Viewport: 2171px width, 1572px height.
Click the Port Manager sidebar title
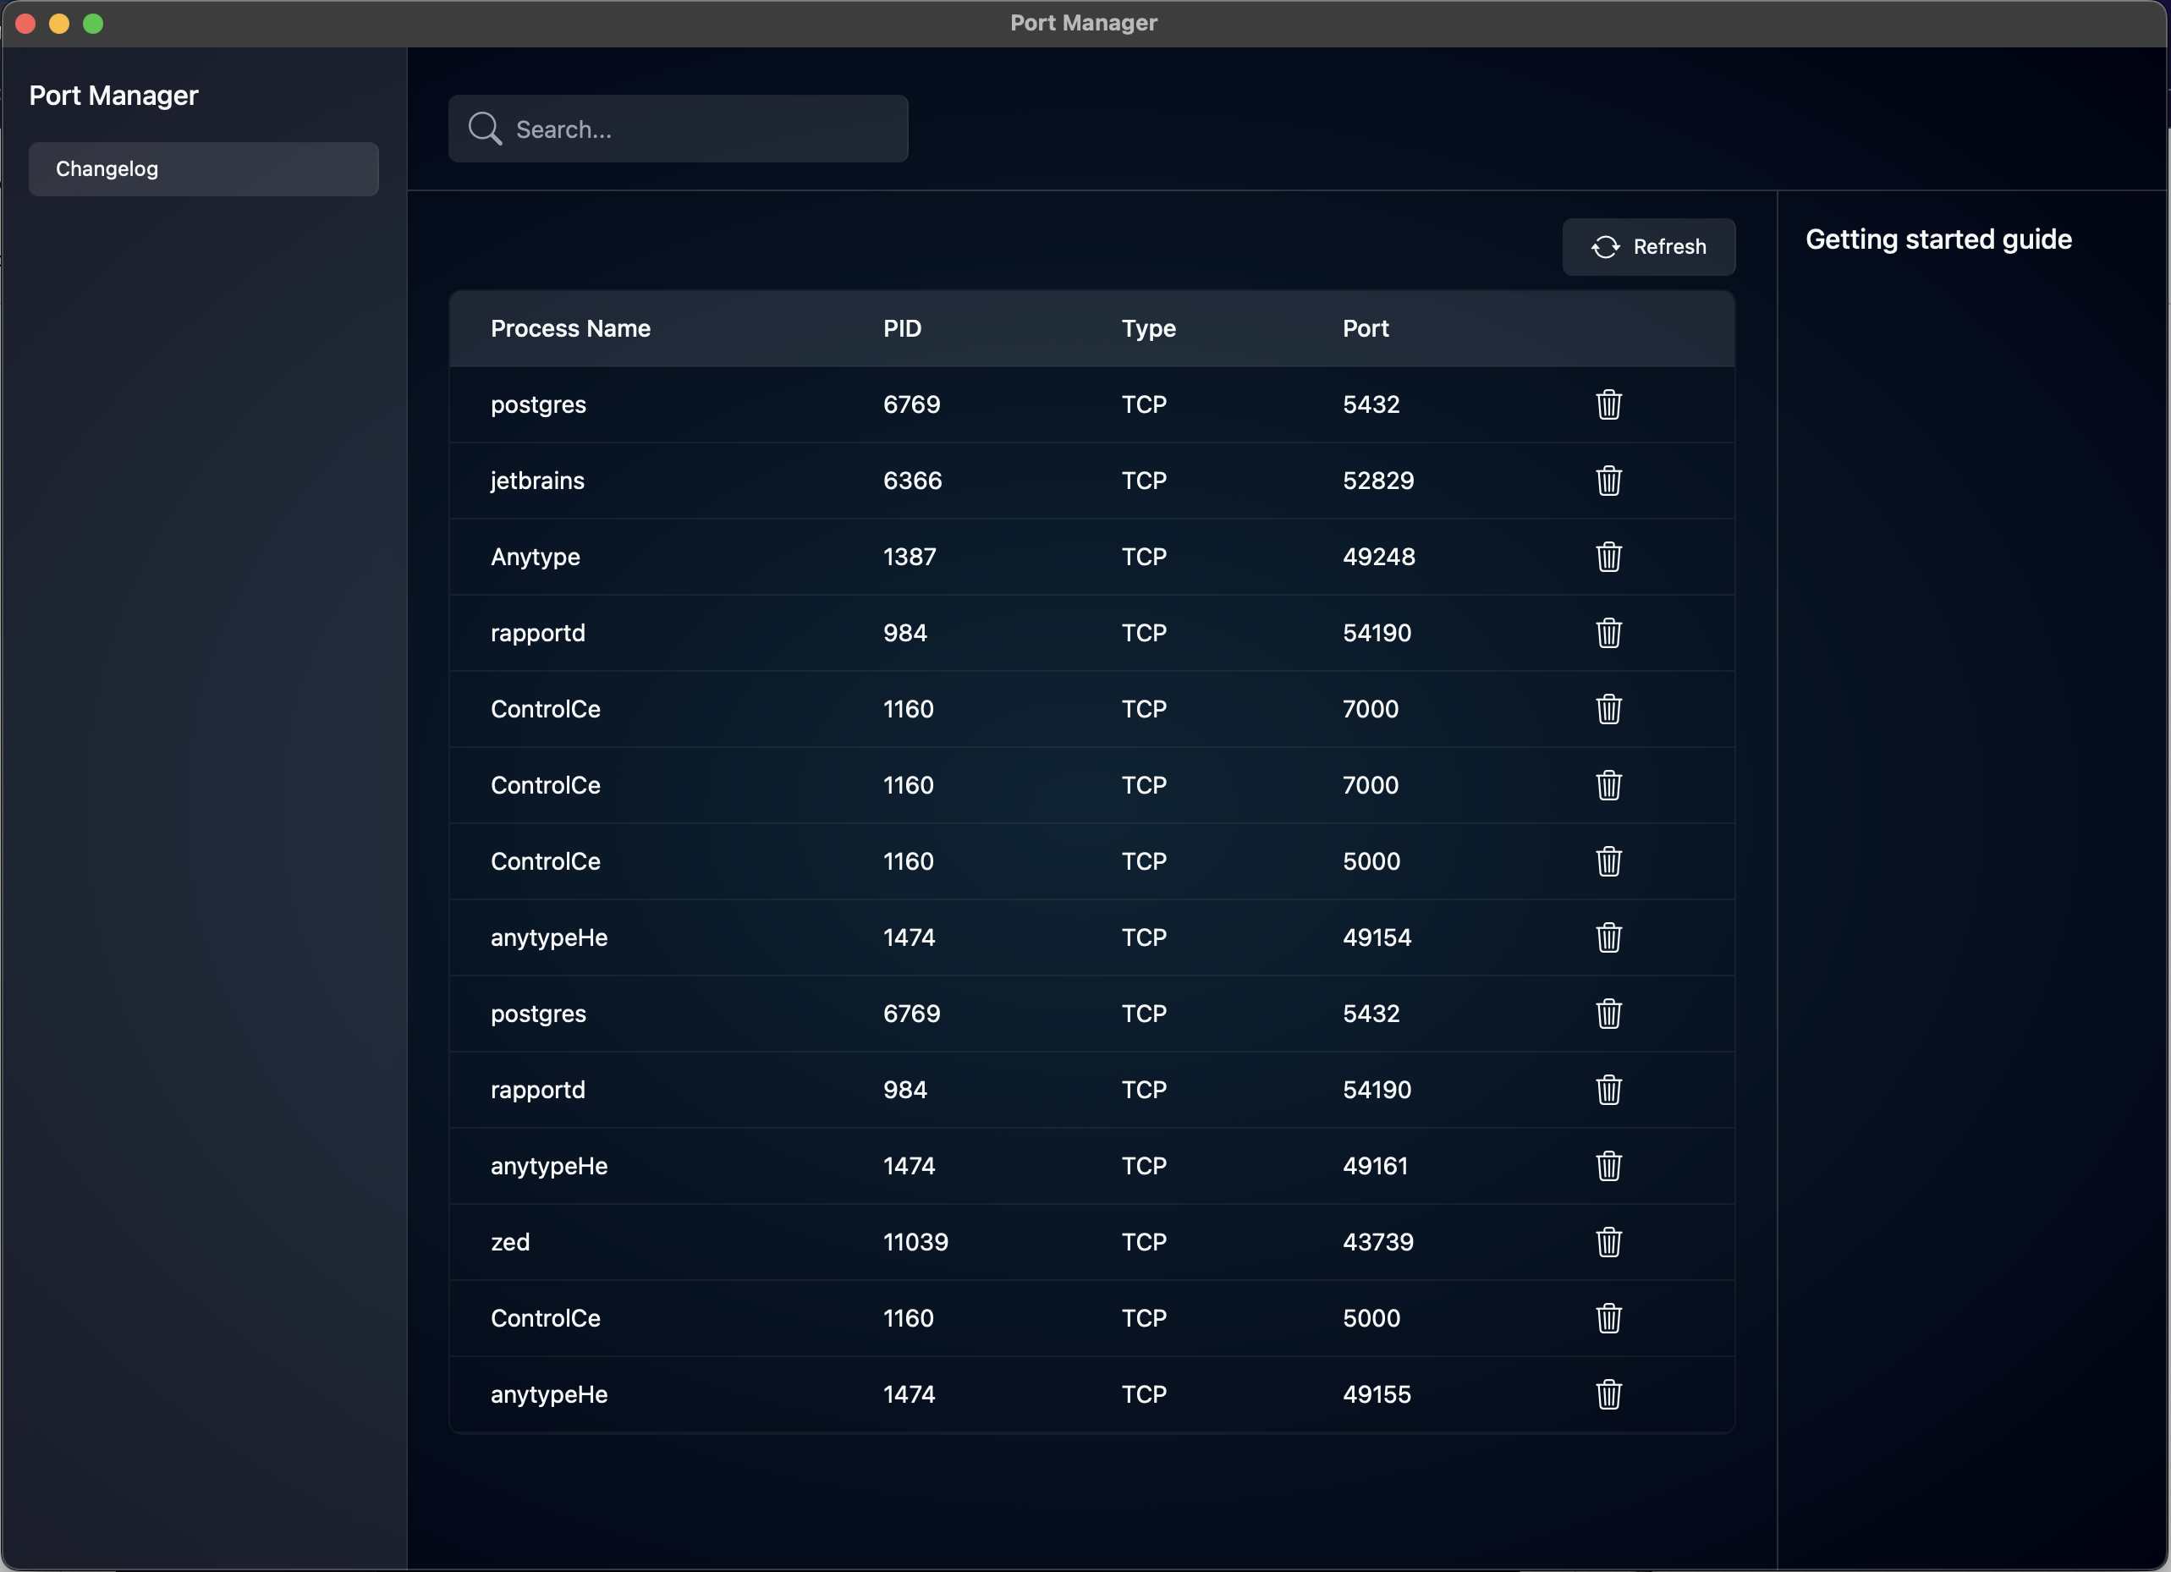click(x=114, y=96)
